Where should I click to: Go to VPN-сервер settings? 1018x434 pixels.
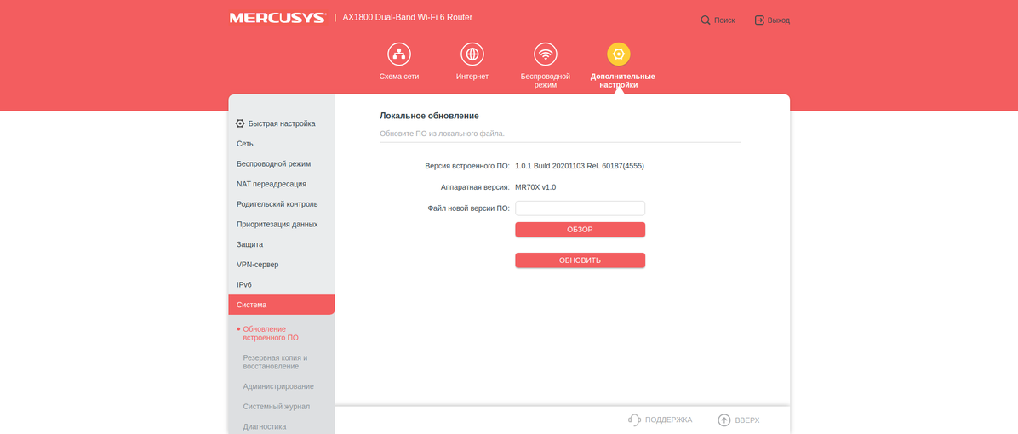[257, 265]
